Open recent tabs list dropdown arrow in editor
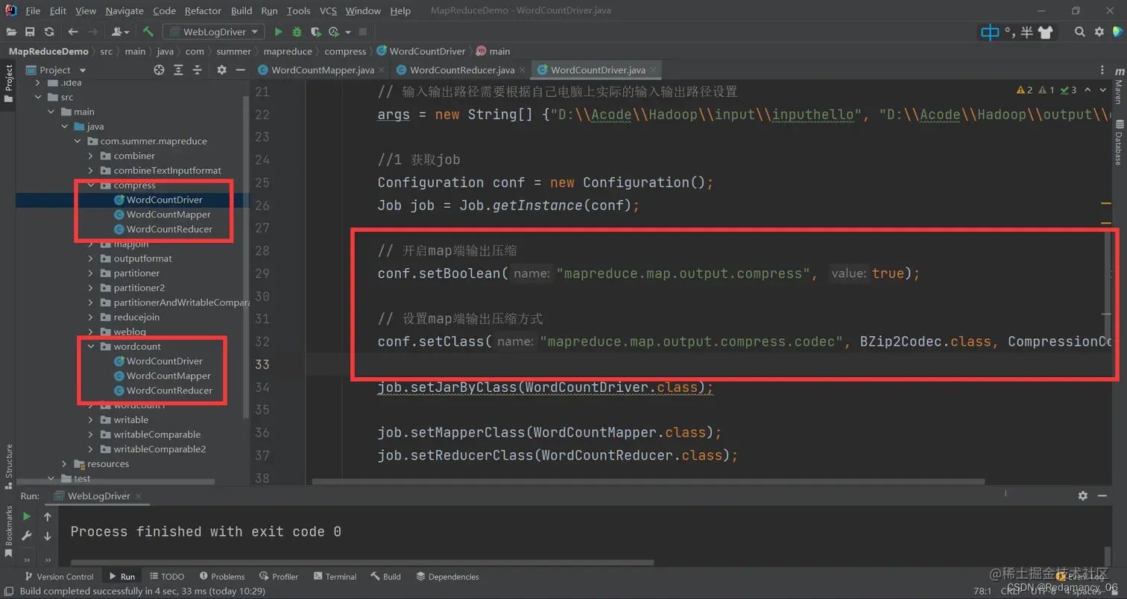The height and width of the screenshot is (599, 1127). pos(1103,70)
